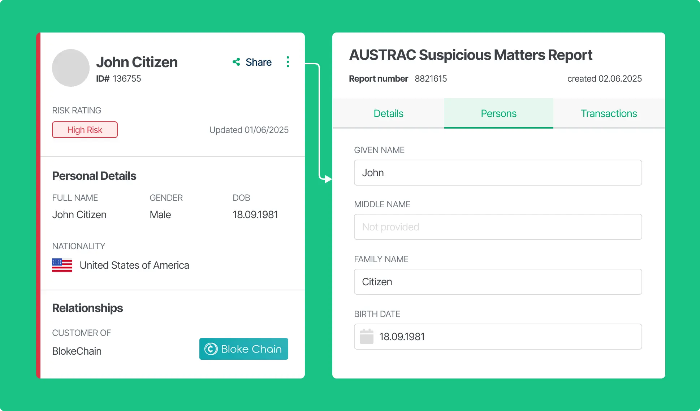Image resolution: width=700 pixels, height=411 pixels.
Task: Click the report number 8821615
Action: point(431,78)
